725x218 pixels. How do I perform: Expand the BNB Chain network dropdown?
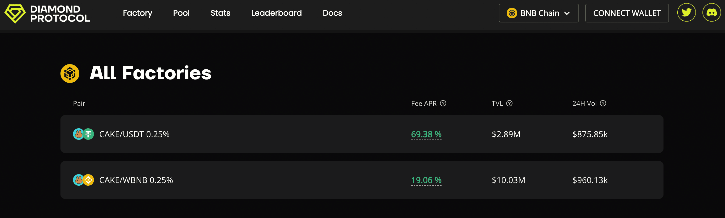point(538,13)
